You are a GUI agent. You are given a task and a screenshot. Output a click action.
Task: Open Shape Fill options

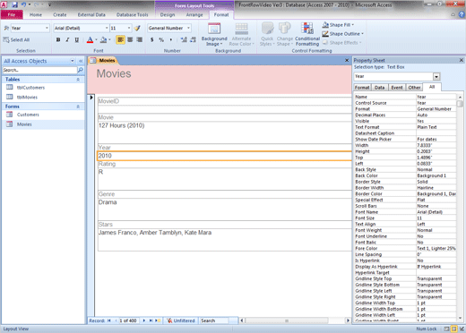click(x=338, y=25)
